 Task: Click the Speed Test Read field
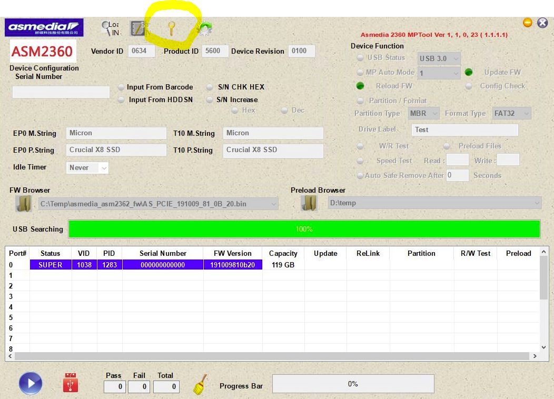pyautogui.click(x=458, y=159)
